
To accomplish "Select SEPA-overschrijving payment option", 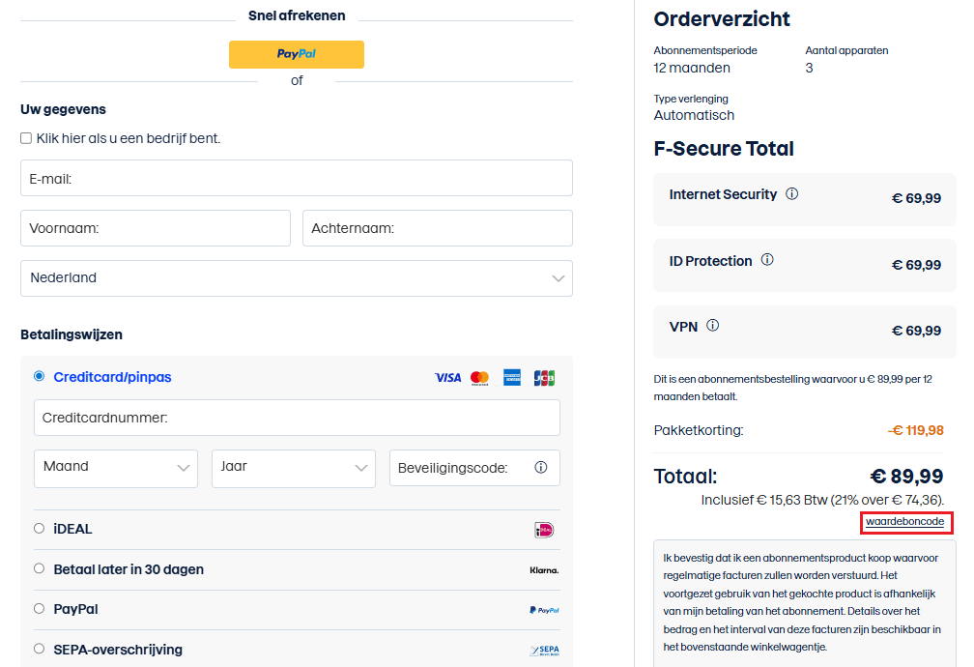I will tap(38, 649).
